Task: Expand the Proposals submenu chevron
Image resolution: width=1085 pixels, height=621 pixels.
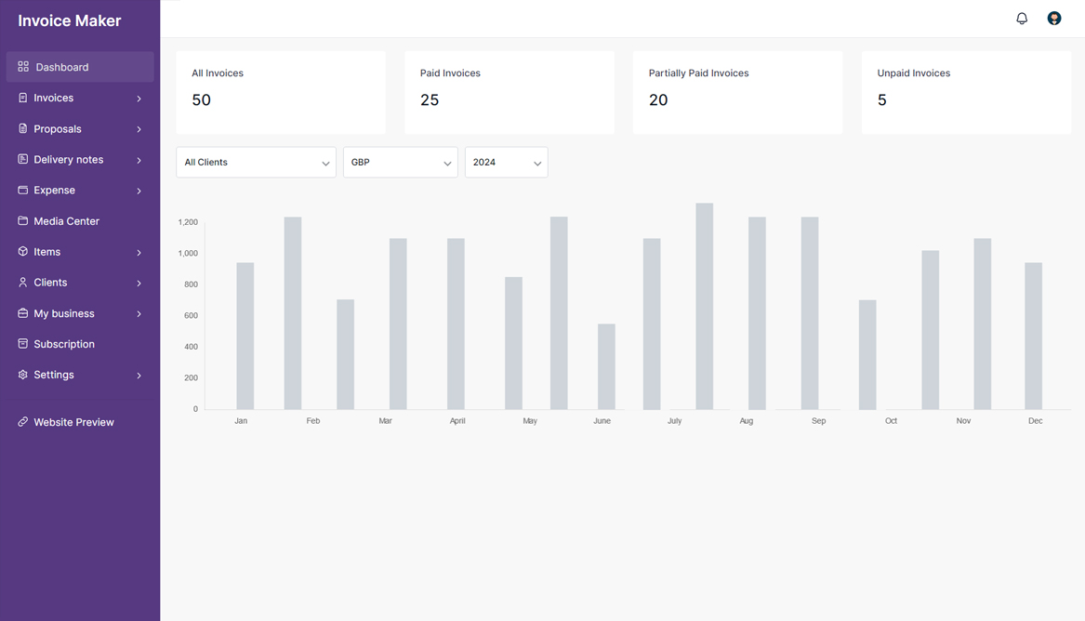Action: (x=139, y=129)
